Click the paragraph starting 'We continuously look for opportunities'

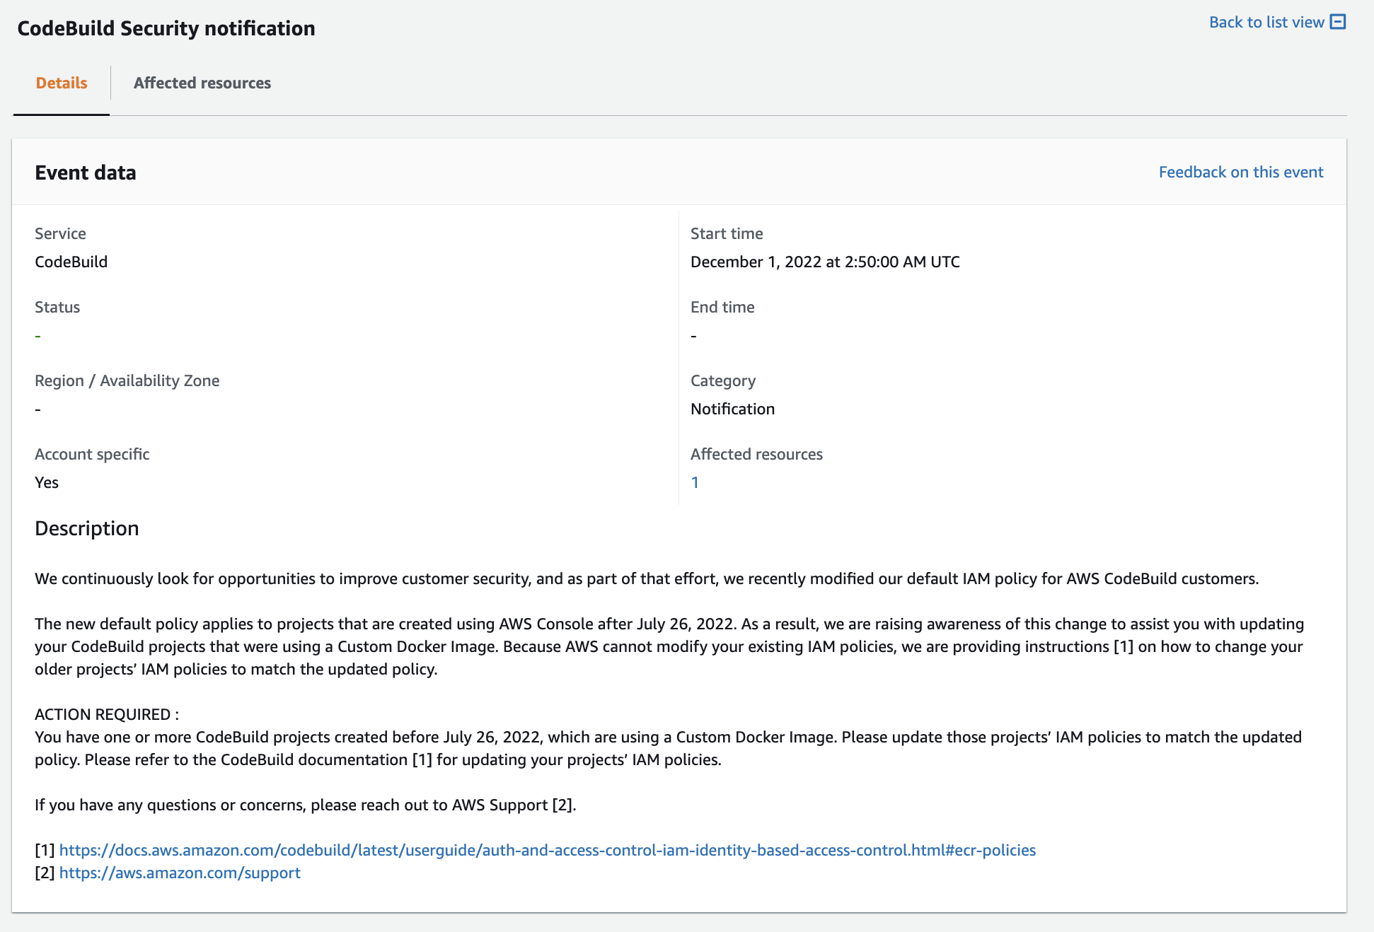pos(647,578)
